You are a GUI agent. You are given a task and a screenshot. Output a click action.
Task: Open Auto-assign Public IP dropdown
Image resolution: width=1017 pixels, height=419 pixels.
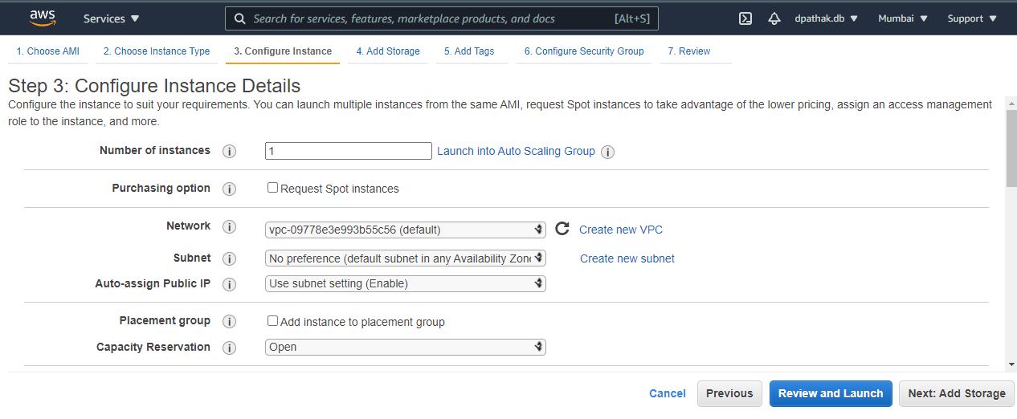(x=405, y=283)
